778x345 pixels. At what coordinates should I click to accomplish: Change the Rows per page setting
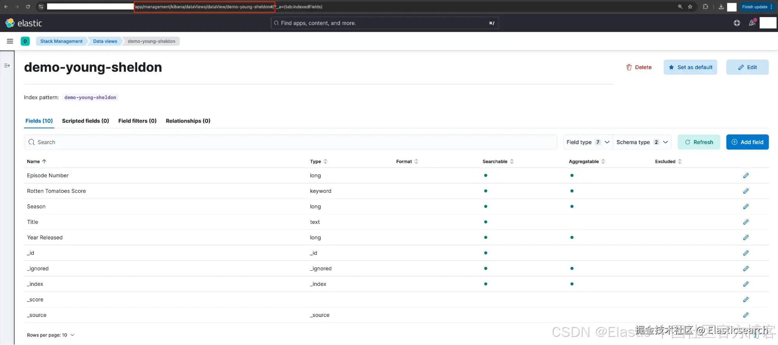[51, 335]
